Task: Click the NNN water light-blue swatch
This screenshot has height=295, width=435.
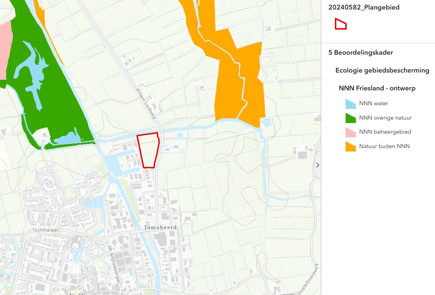Action: tap(351, 104)
